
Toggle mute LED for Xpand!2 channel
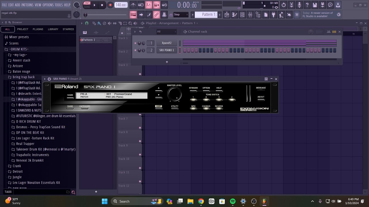pyautogui.click(x=135, y=43)
